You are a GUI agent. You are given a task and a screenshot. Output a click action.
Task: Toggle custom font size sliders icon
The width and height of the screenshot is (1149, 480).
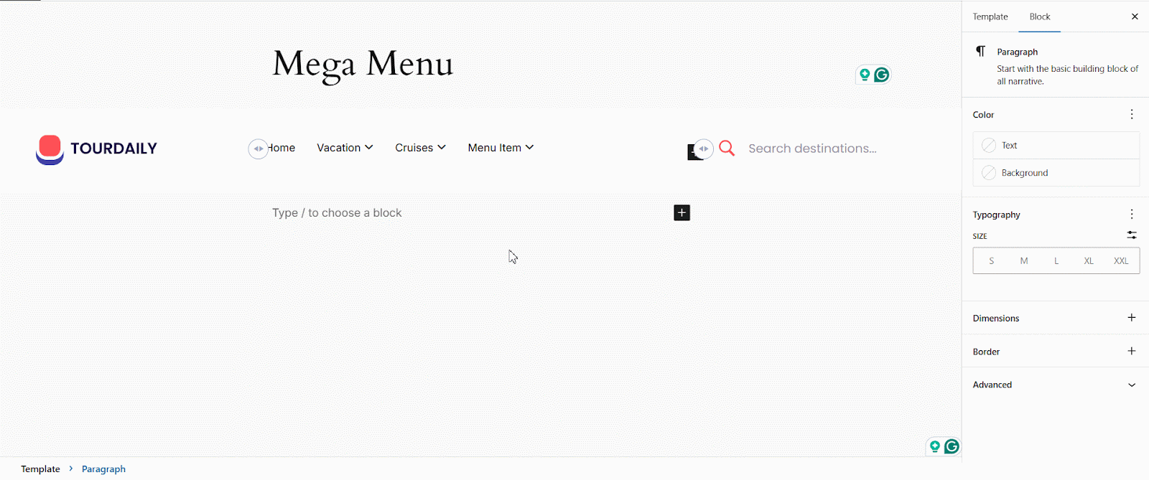tap(1132, 235)
